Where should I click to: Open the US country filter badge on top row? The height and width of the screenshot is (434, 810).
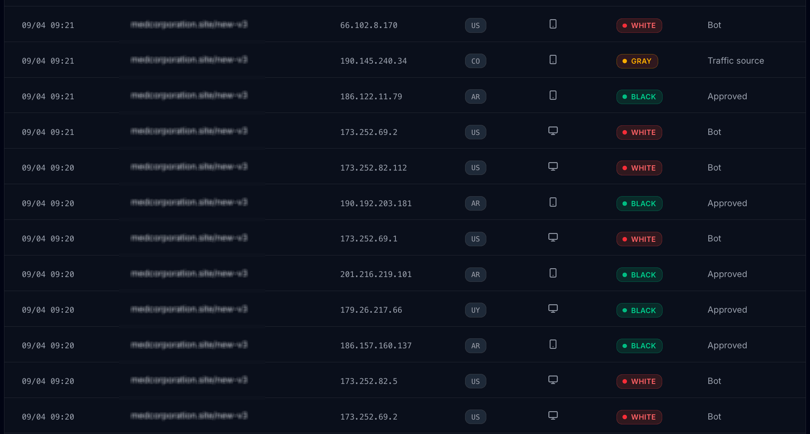(475, 25)
